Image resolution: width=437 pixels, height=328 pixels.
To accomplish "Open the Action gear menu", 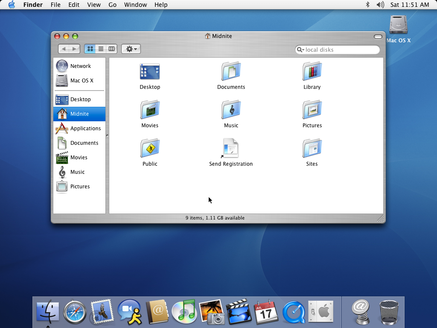I will [131, 49].
